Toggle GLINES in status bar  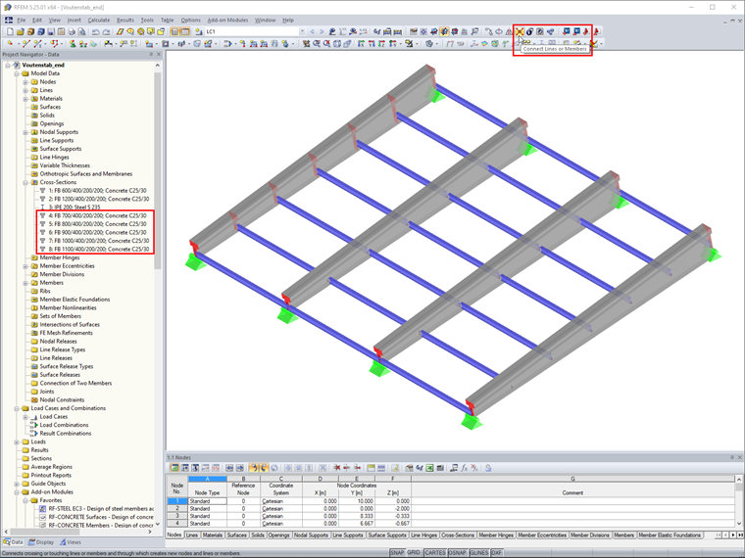[478, 553]
